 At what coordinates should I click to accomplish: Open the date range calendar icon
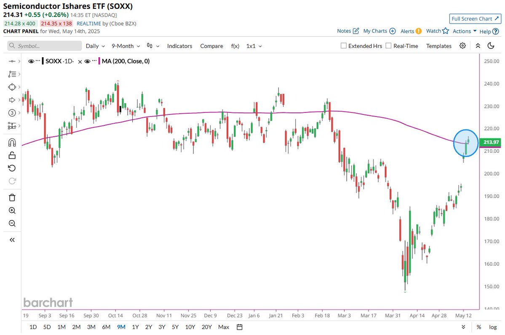(x=239, y=327)
